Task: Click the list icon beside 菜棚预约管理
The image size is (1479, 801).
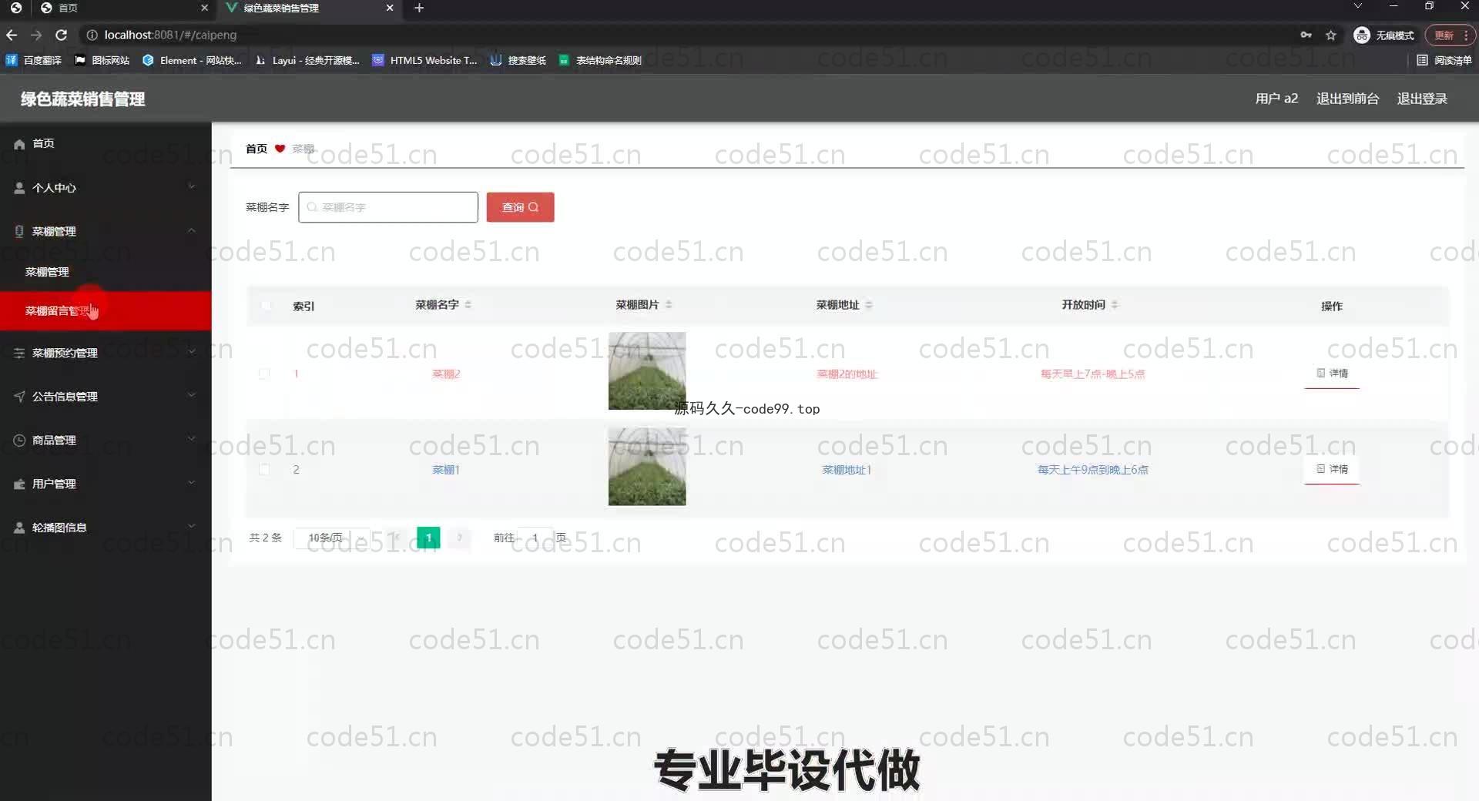Action: 19,353
